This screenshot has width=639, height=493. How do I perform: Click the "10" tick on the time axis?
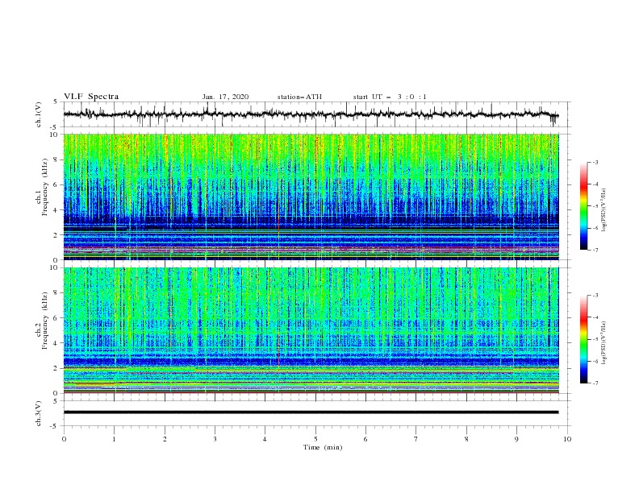[567, 439]
